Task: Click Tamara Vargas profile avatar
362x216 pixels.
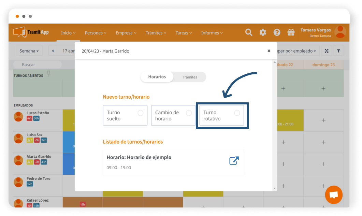Action: point(340,32)
